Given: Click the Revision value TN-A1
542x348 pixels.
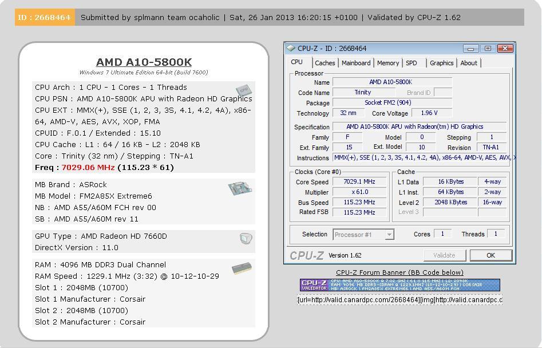Looking at the screenshot, I should 491,147.
